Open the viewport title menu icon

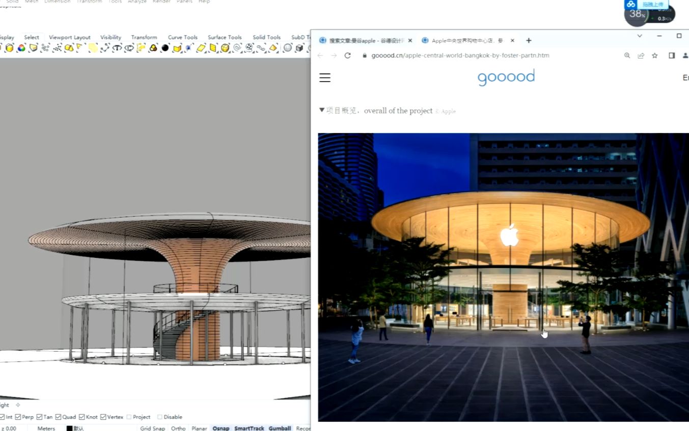pos(18,405)
